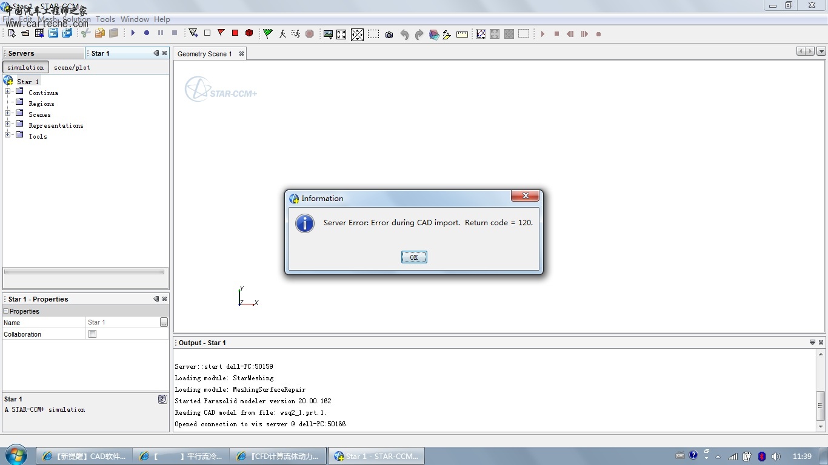The image size is (828, 465).
Task: Click the red Generate Surface Mesh triangle icon
Action: (221, 33)
